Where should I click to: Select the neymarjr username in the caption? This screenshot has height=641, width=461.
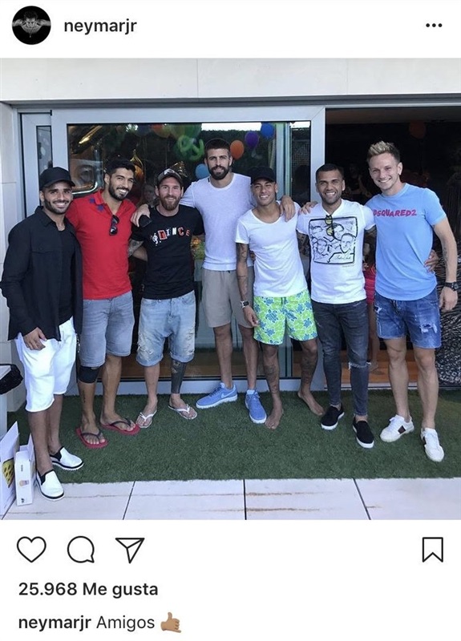click(x=55, y=623)
